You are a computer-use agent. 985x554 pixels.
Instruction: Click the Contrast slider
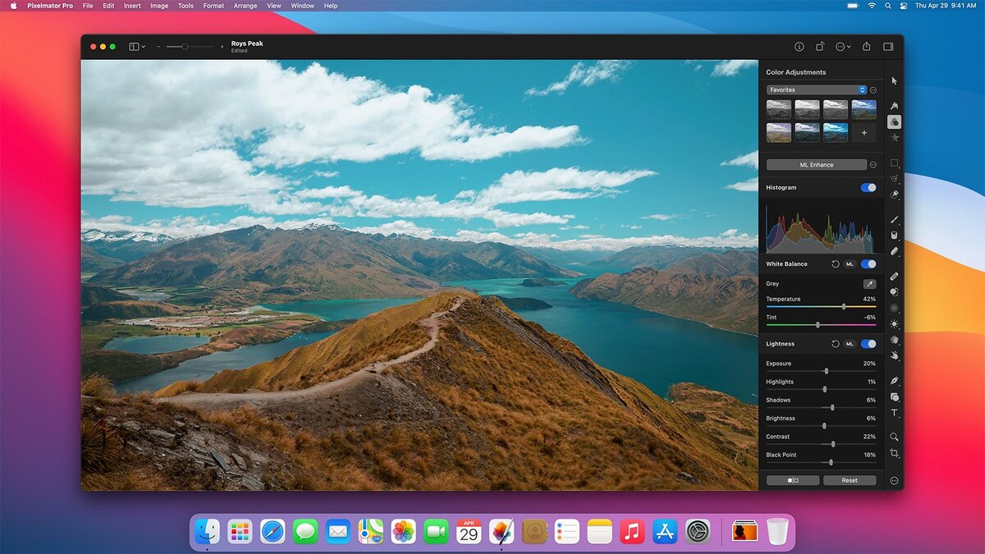click(x=821, y=444)
